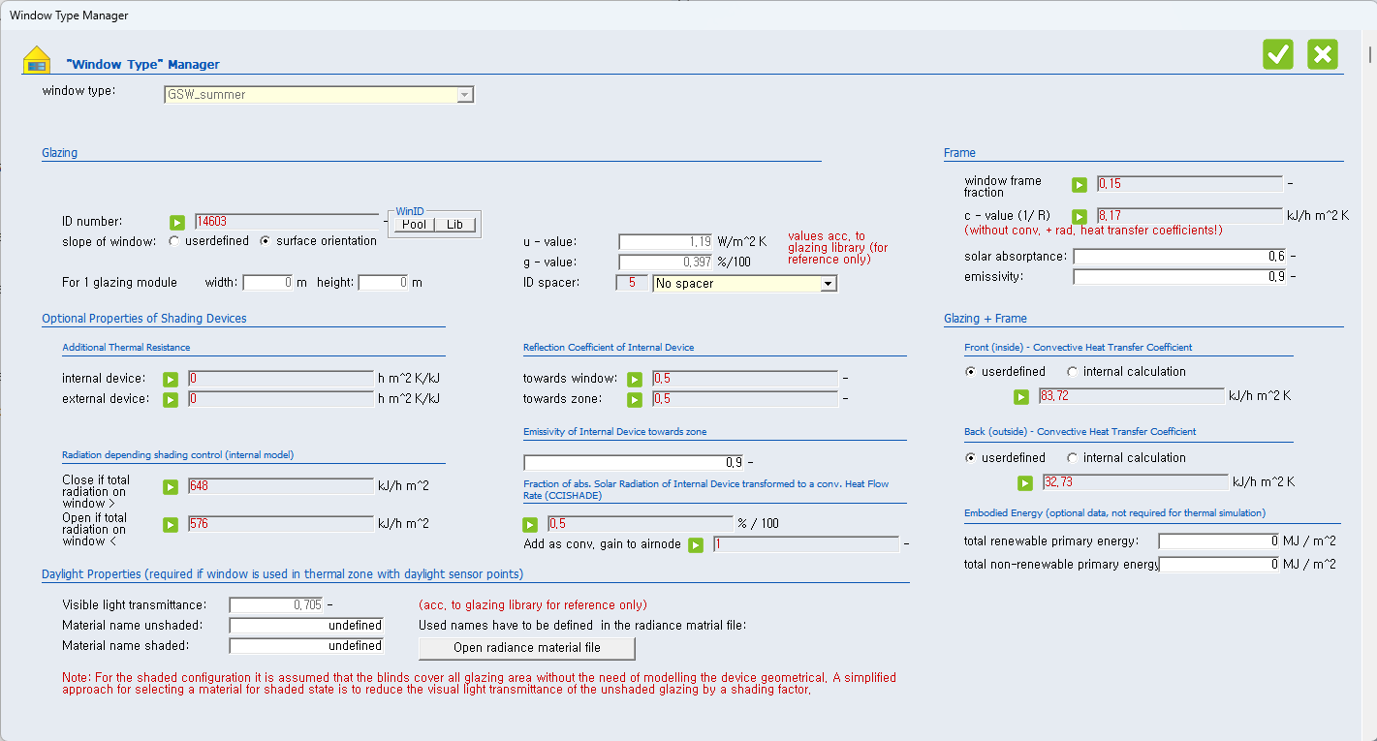This screenshot has width=1377, height=741.
Task: Click green arrow next to ID number
Action: point(177,222)
